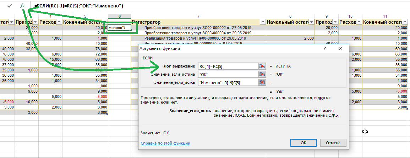The height and width of the screenshot is (158, 410).
Task: Expand the Приход filter in column 9
Action: pyautogui.click(x=334, y=22)
